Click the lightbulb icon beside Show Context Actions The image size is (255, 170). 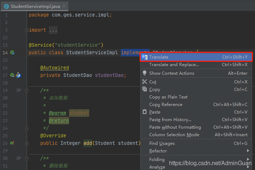point(145,73)
